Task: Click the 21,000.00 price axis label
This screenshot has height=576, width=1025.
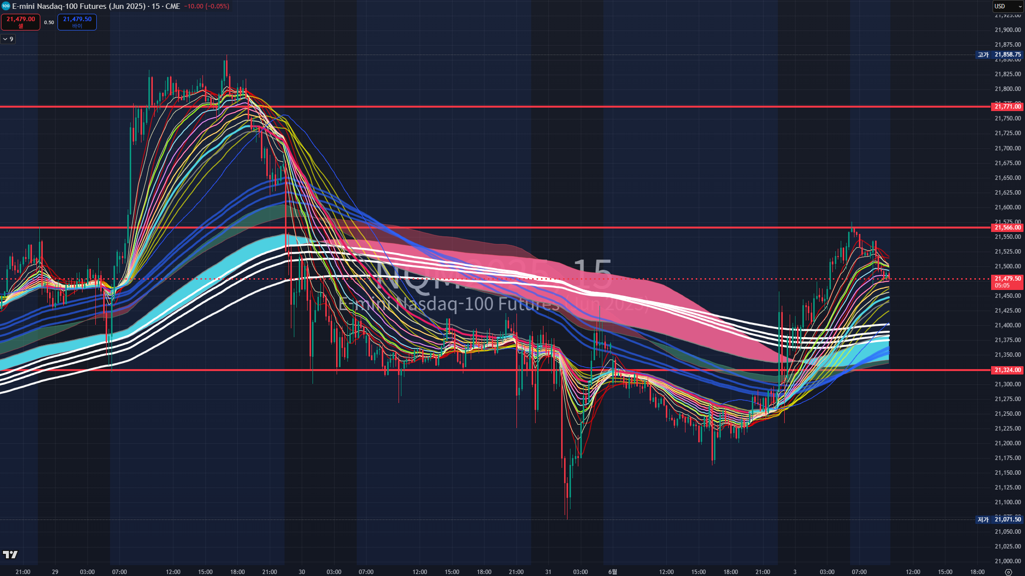Action: point(1008,561)
